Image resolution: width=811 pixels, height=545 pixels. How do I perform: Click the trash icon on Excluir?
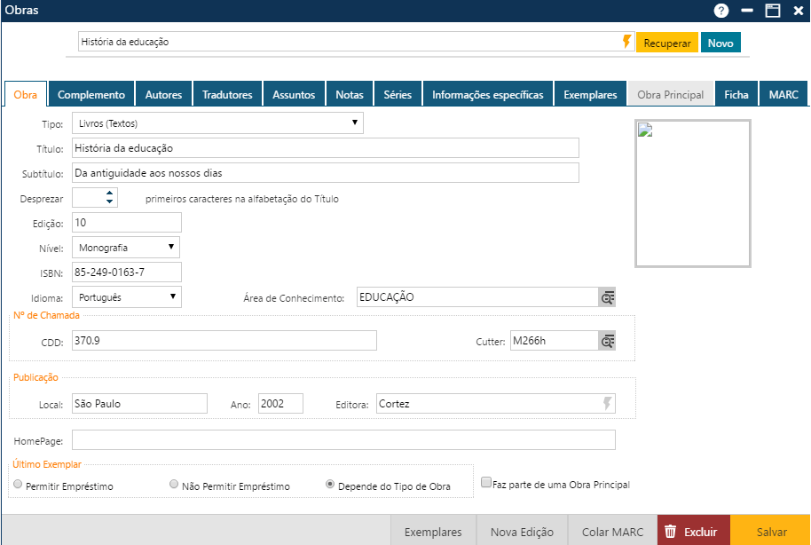click(x=671, y=532)
